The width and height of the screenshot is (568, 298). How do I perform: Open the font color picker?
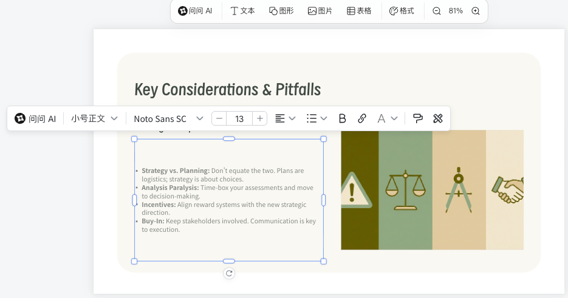click(387, 118)
